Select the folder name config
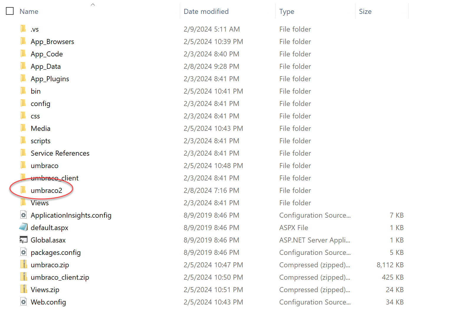The width and height of the screenshot is (457, 324). pos(40,104)
